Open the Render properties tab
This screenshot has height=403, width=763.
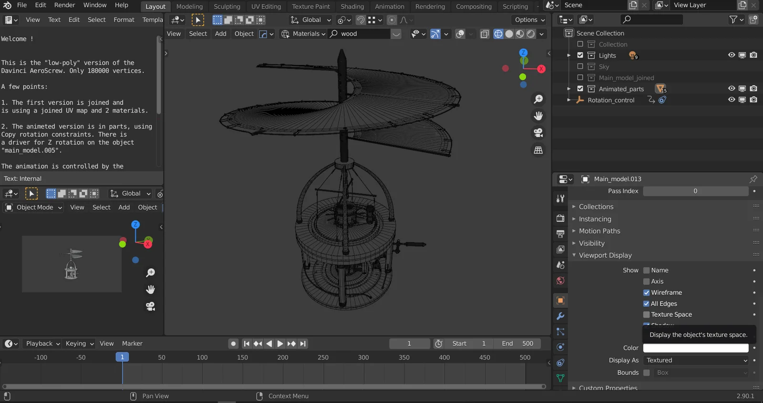click(560, 218)
